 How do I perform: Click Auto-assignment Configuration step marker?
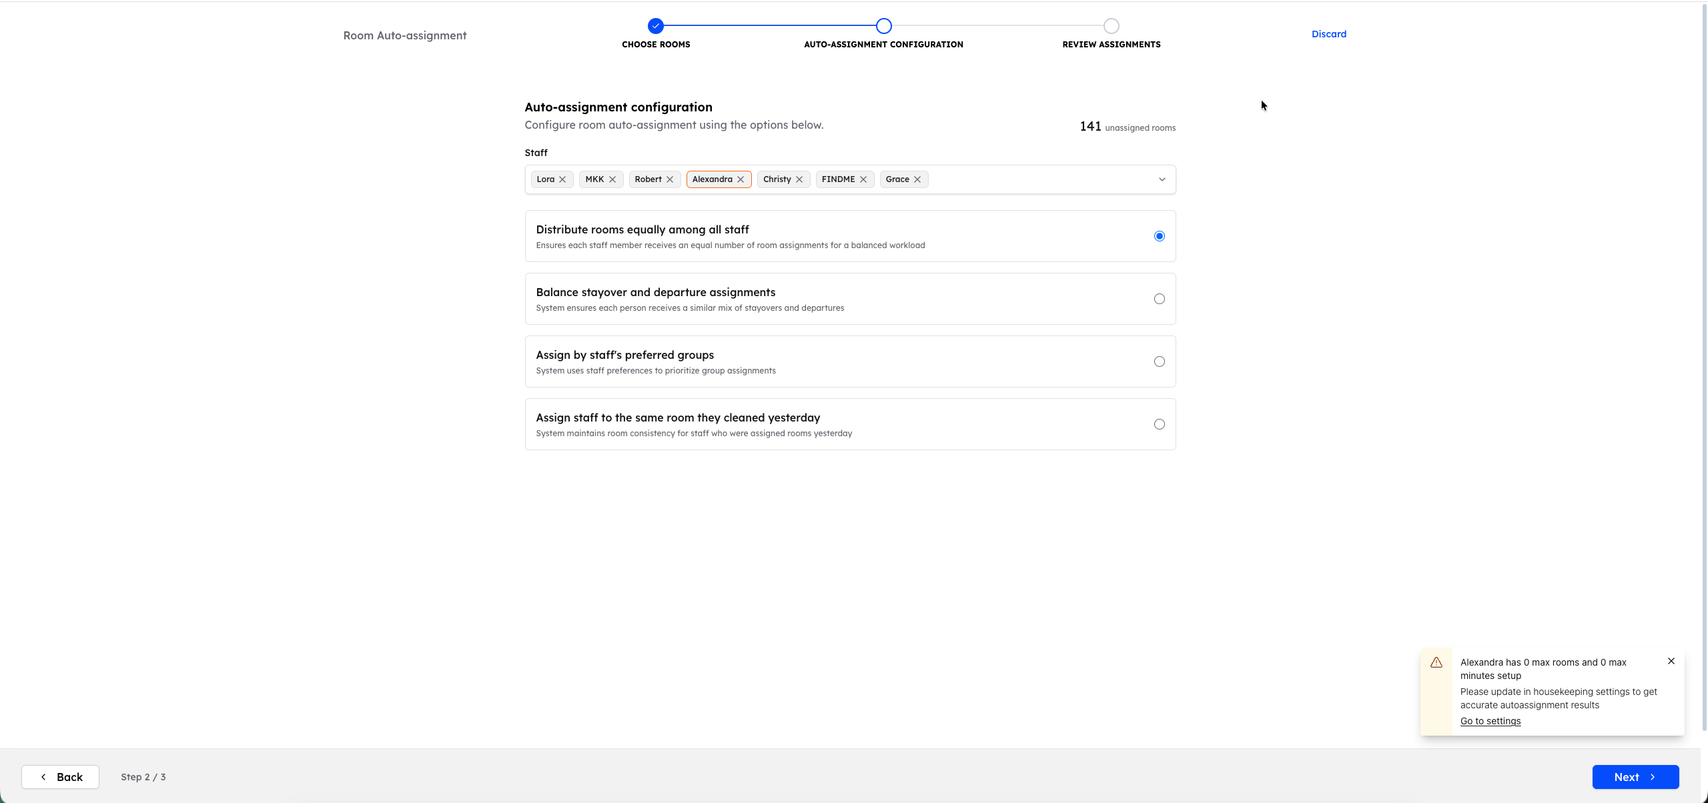click(x=883, y=26)
